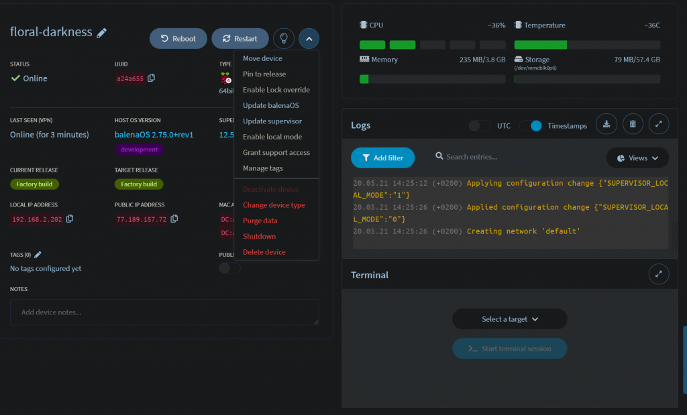The width and height of the screenshot is (687, 415).
Task: Open balenaOS 2.75.0+rev1 link
Action: tap(154, 134)
